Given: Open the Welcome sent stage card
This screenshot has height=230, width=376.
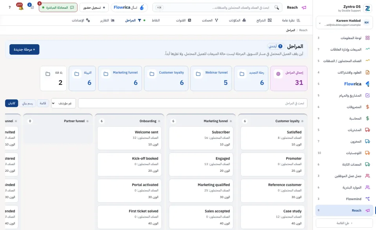Looking at the screenshot, I should coord(130,138).
